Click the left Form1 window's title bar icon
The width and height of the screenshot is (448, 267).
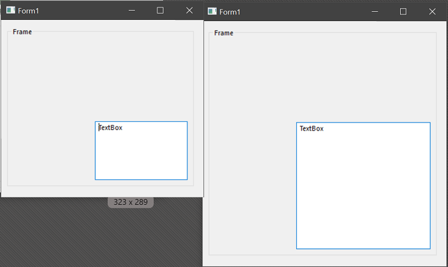tap(11, 11)
